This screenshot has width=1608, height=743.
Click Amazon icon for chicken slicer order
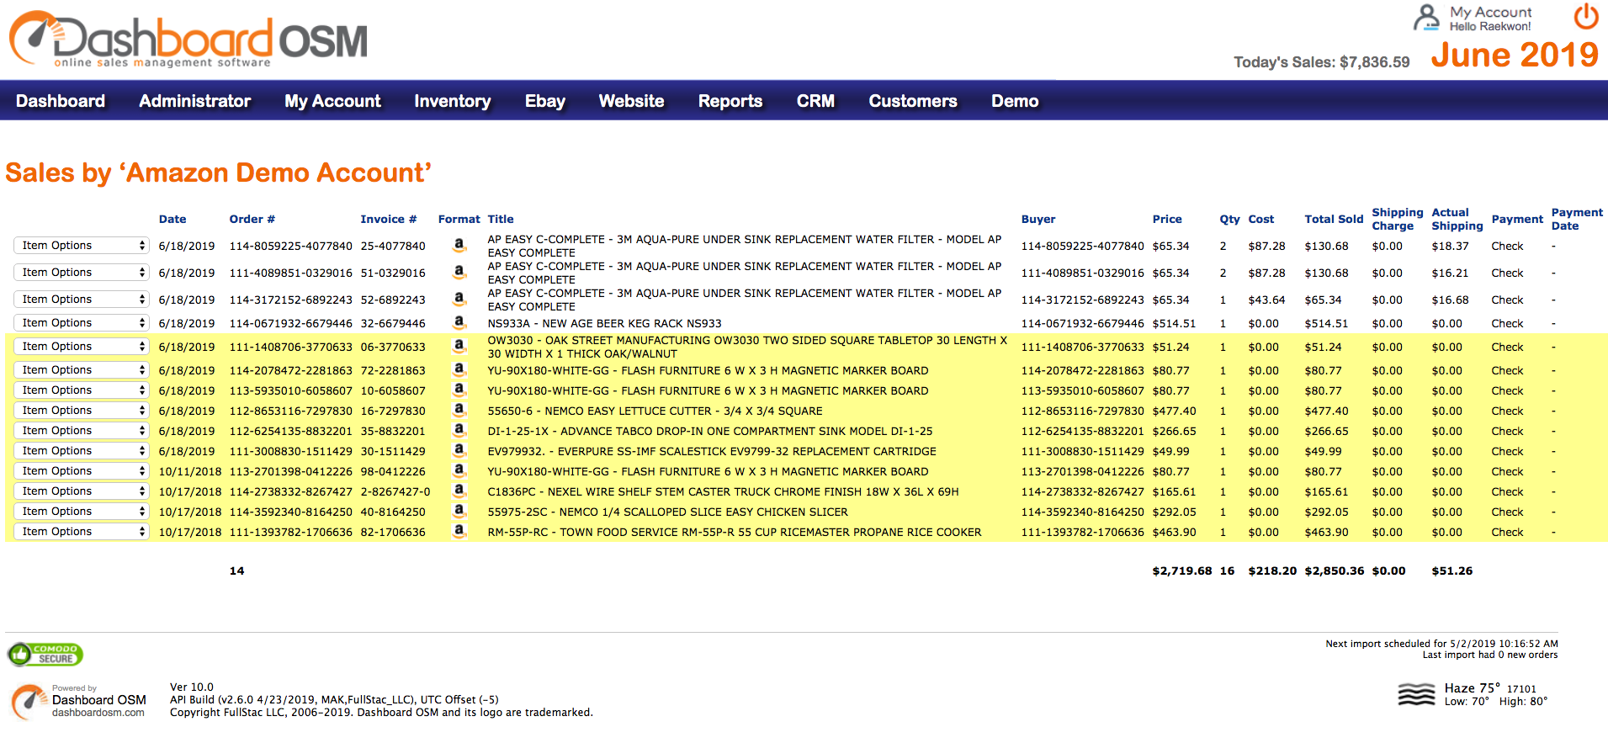coord(459,511)
